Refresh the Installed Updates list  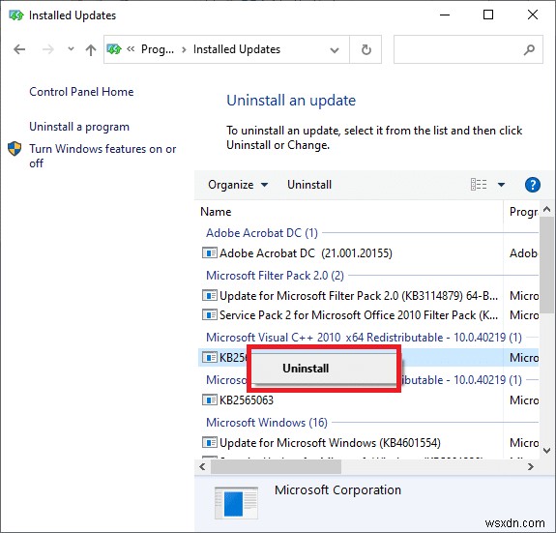(366, 49)
